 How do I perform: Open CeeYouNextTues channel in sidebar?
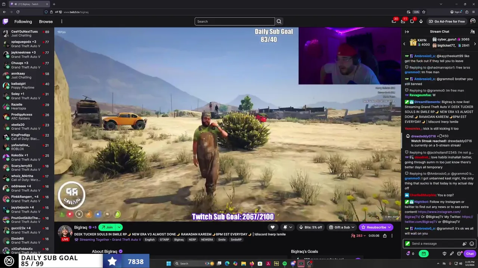coord(26,34)
